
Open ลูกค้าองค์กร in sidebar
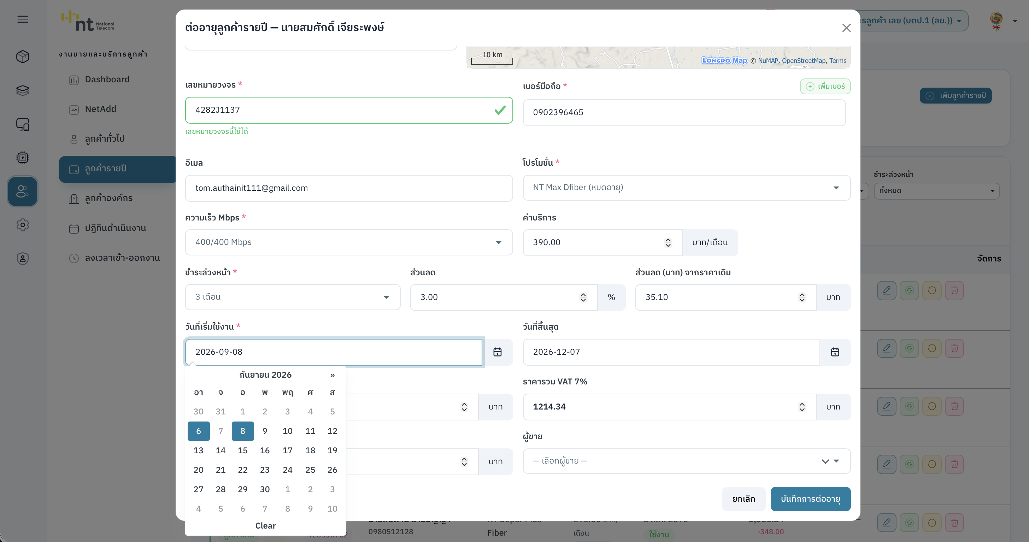coord(108,198)
